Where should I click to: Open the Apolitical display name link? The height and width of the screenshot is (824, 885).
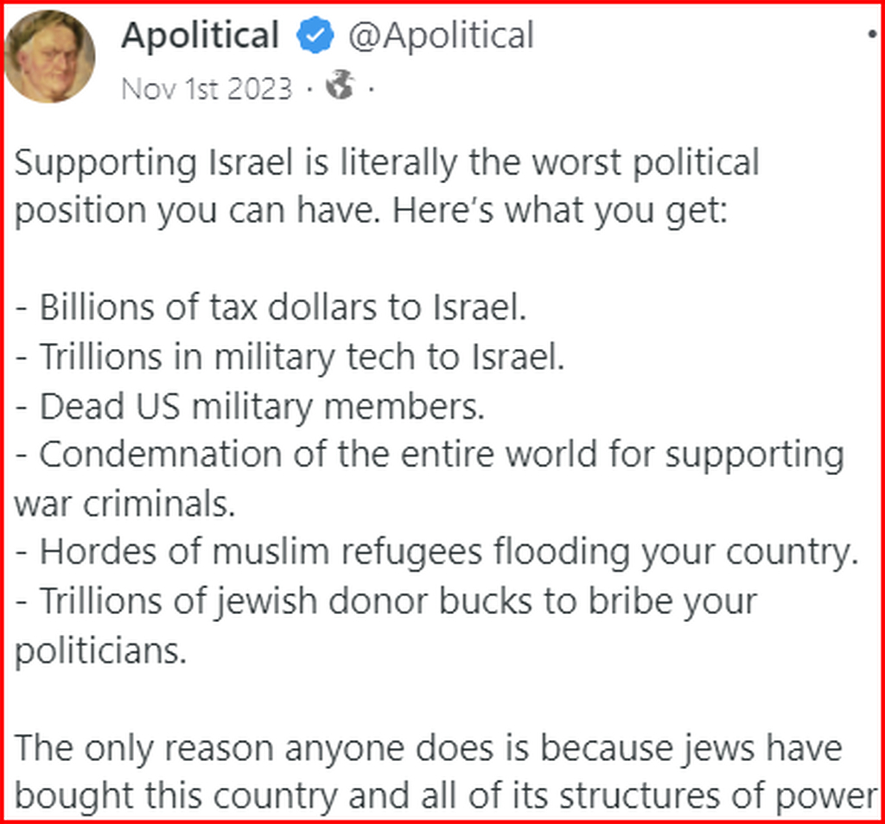point(200,36)
